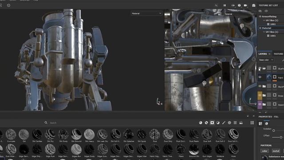
Task: Collapse UV Tiles under ArmorPlating
Action: click(x=264, y=20)
